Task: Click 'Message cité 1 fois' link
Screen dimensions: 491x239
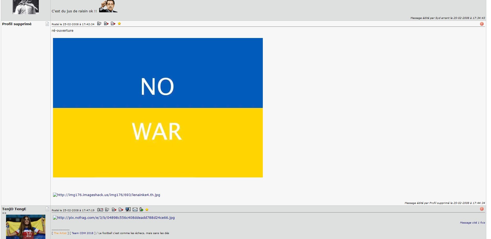Action: coord(472,223)
